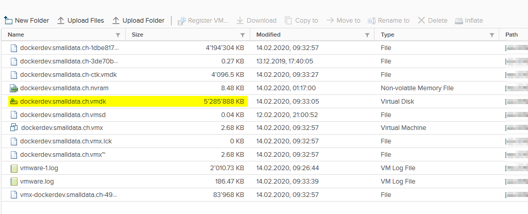Open the Size column filter dropdown
The width and height of the screenshot is (528, 214).
243,35
